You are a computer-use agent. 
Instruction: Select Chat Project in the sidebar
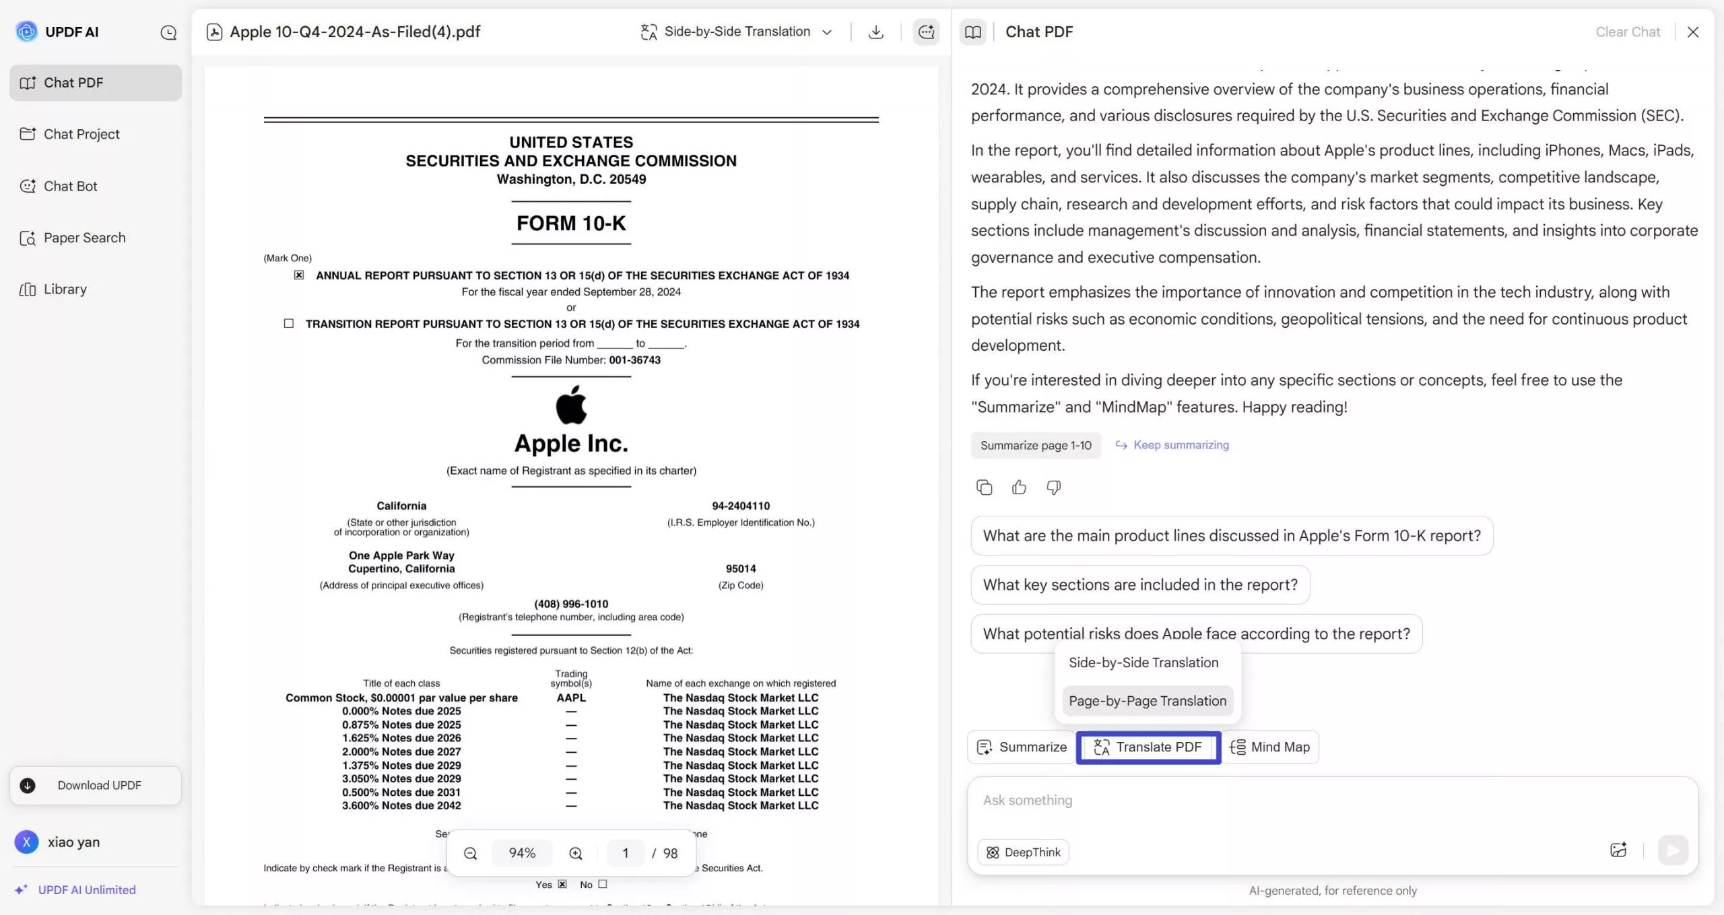[x=81, y=134]
